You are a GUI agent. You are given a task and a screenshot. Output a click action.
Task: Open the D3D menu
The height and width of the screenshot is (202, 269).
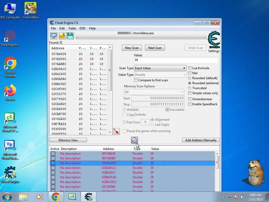(x=82, y=28)
